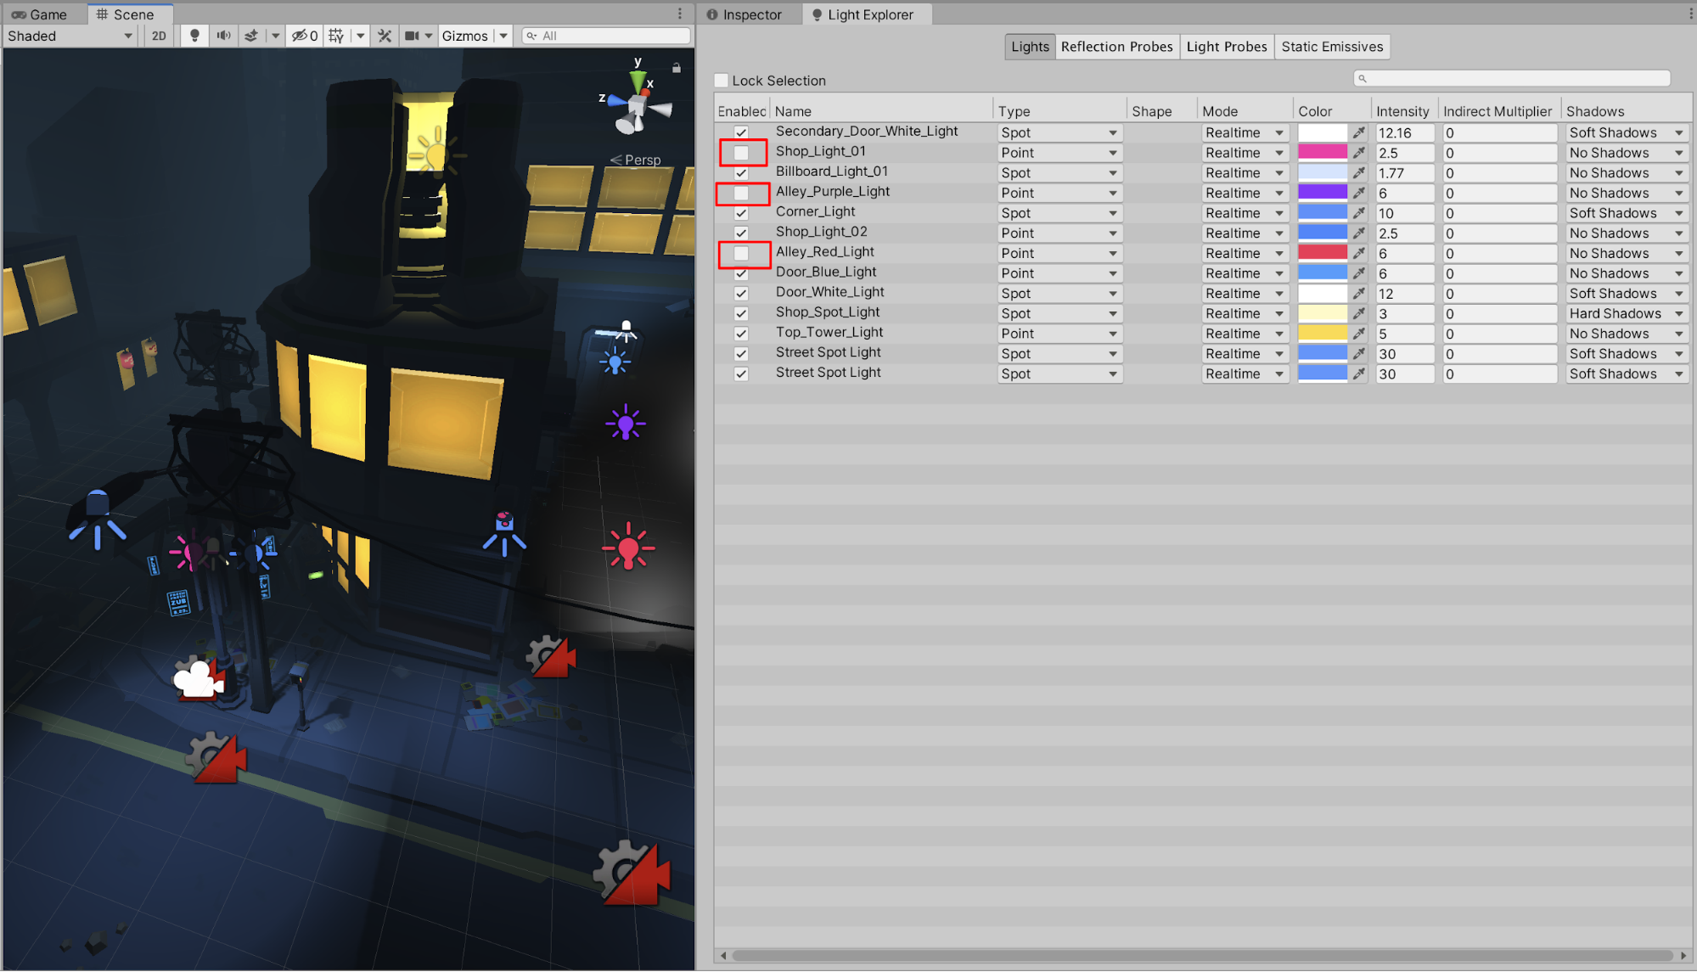Image resolution: width=1697 pixels, height=972 pixels.
Task: Open the Shaded draw mode dropdown
Action: (x=70, y=36)
